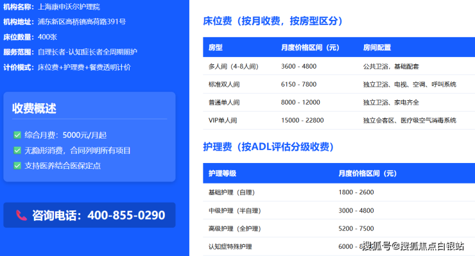The image size is (475, 256).
Task: Click the 护理费 (按ADL评估分级收费) heading
Action: (x=268, y=147)
